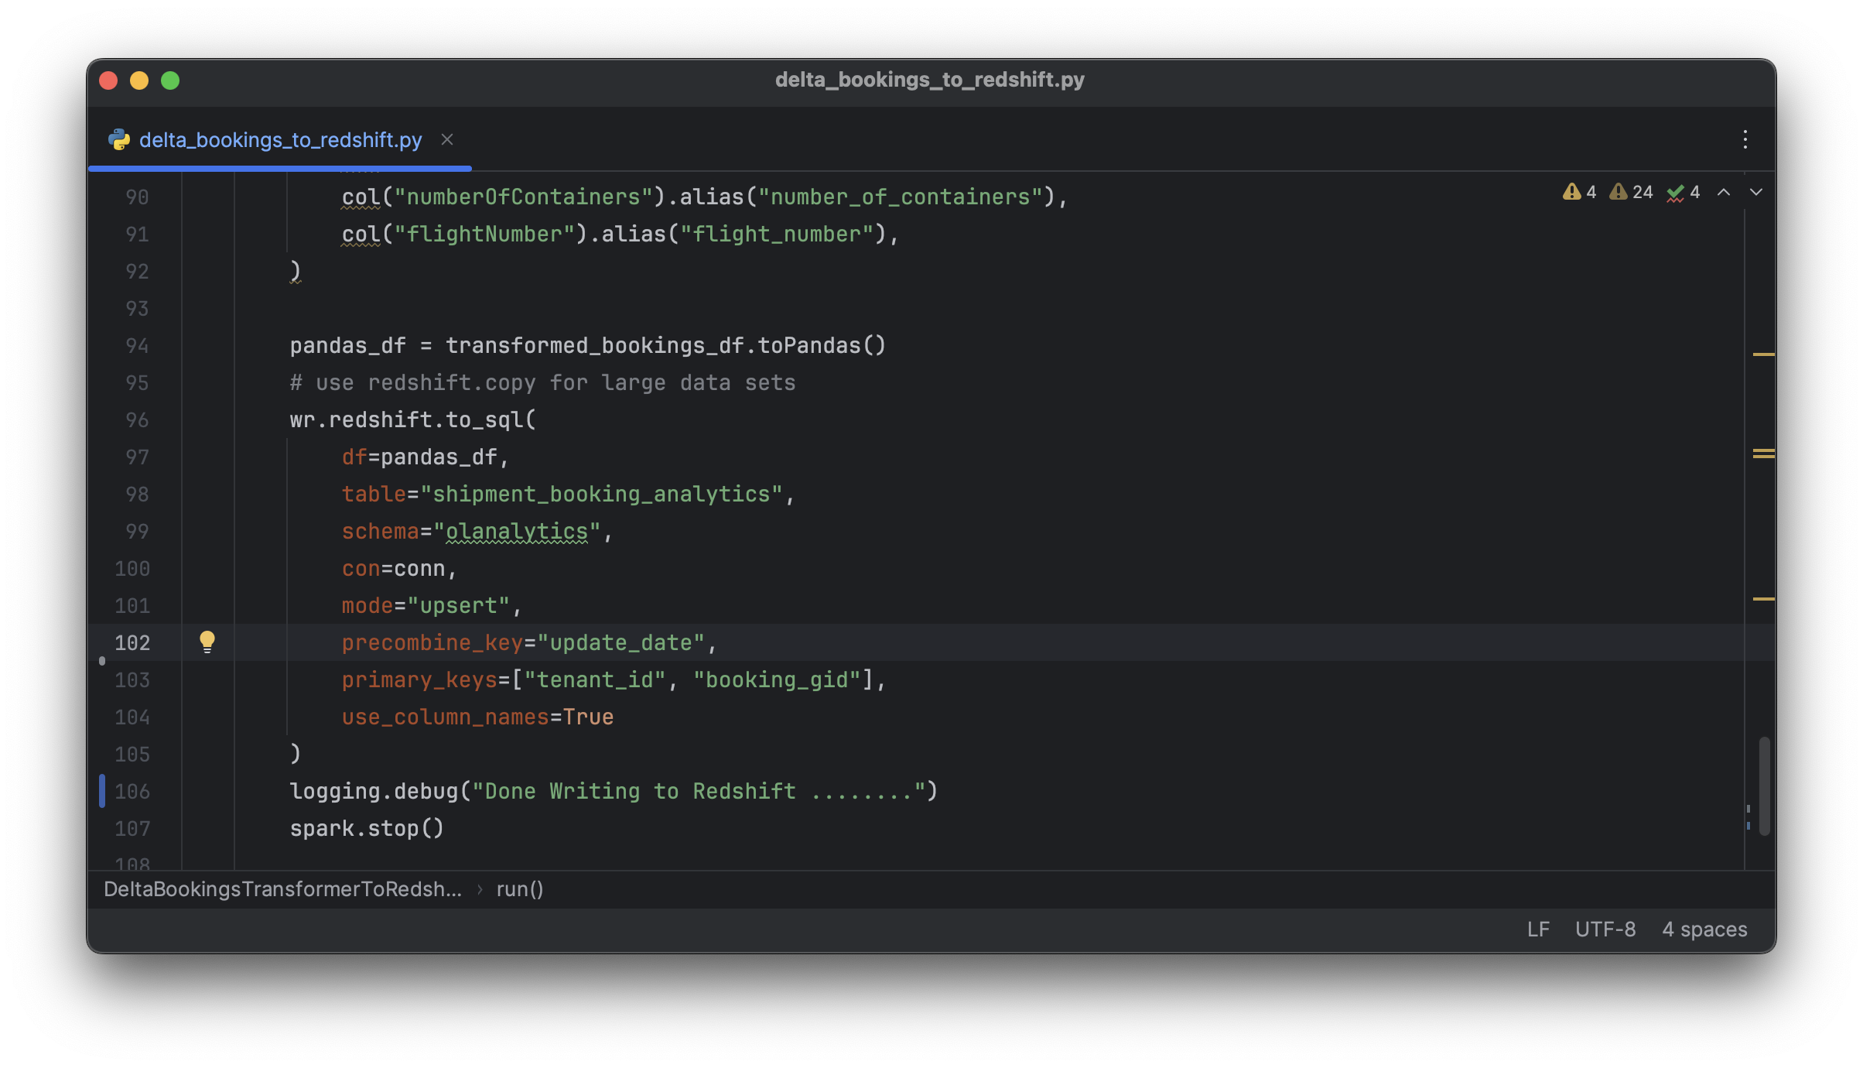Click the yellow intention bulb on line 102
Screen dimensions: 1863x1068
tap(207, 642)
